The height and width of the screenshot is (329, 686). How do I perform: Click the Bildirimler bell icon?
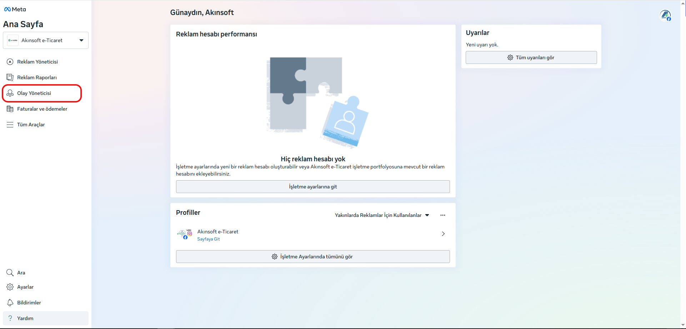point(10,303)
